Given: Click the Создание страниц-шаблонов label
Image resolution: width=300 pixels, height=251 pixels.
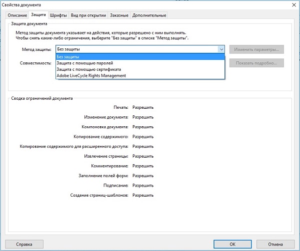Looking at the screenshot, I should [99, 195].
